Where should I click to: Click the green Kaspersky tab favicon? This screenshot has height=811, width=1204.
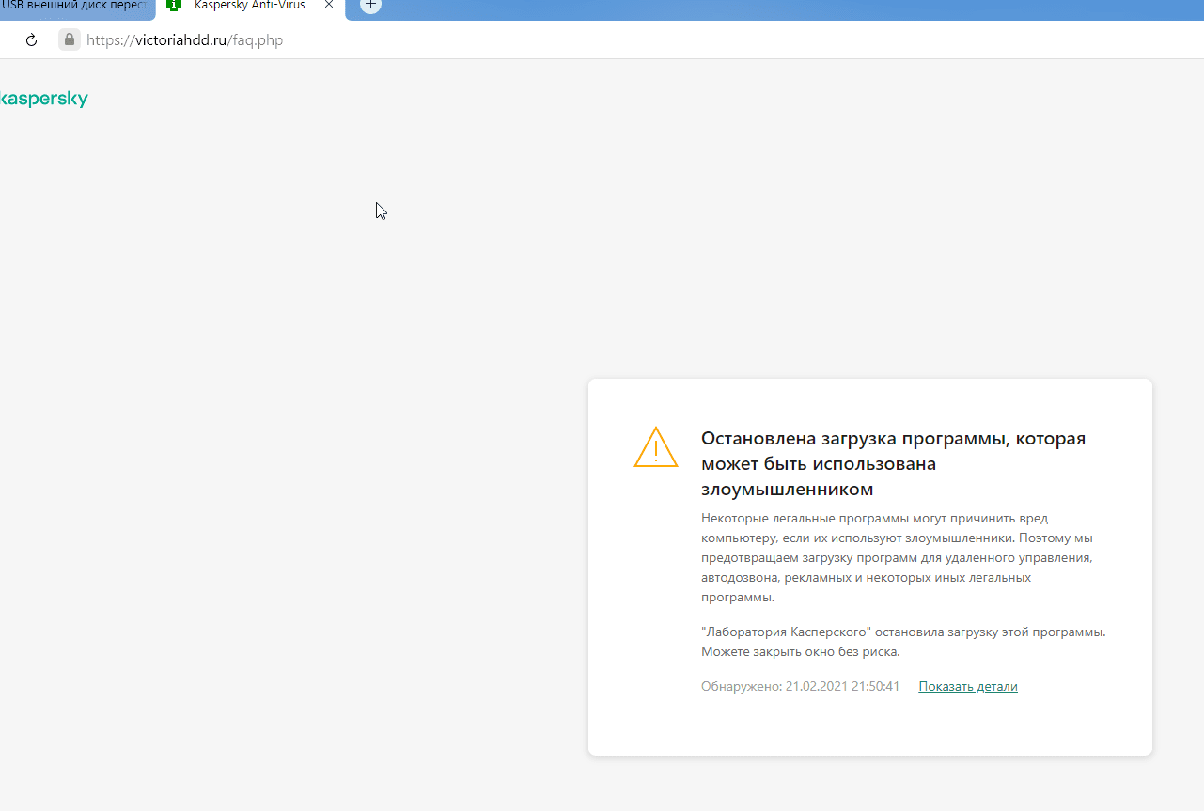(174, 5)
